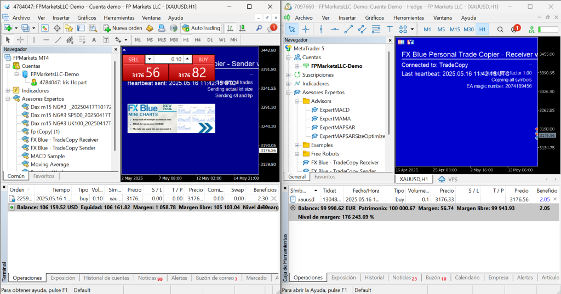Select the MT5 crosshair tool
561x294 pixels.
pyautogui.click(x=306, y=30)
